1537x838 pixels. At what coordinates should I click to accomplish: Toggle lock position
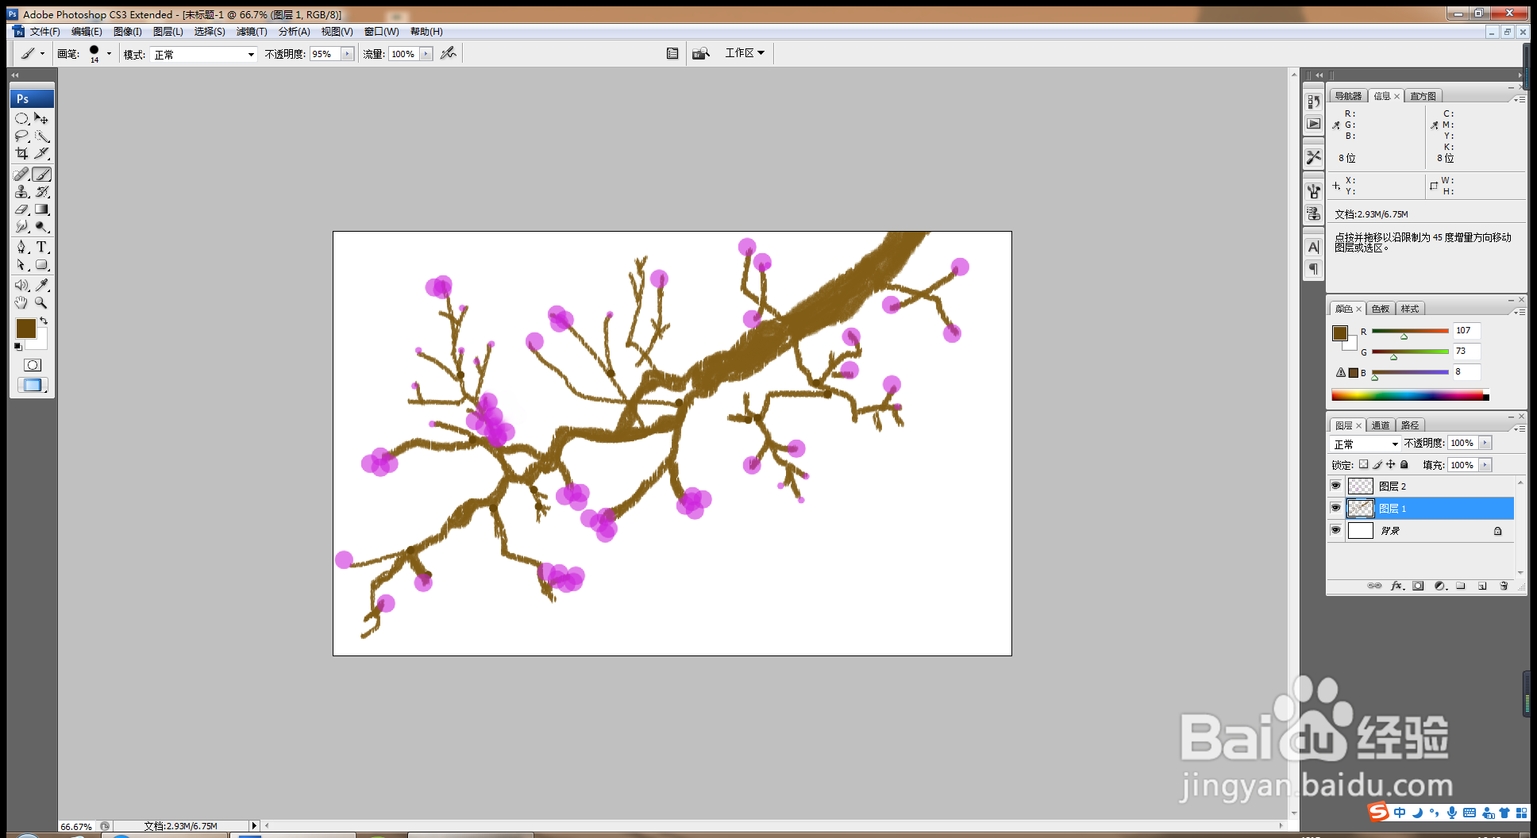(1391, 464)
